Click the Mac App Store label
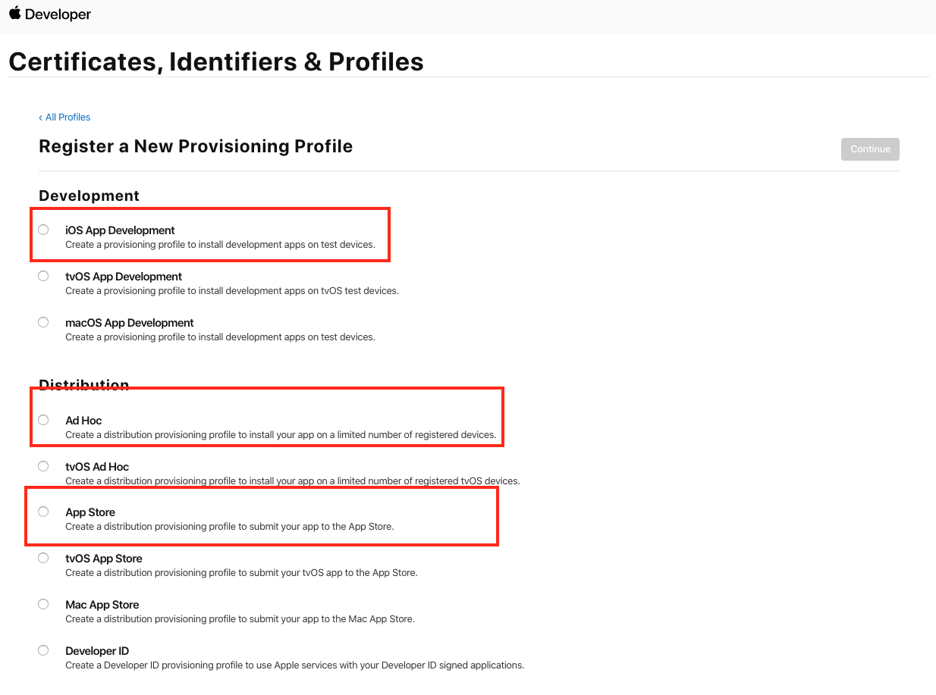The image size is (936, 695). coord(102,605)
